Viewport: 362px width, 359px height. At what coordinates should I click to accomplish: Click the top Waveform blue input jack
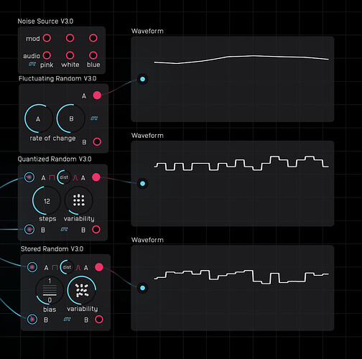point(142,79)
